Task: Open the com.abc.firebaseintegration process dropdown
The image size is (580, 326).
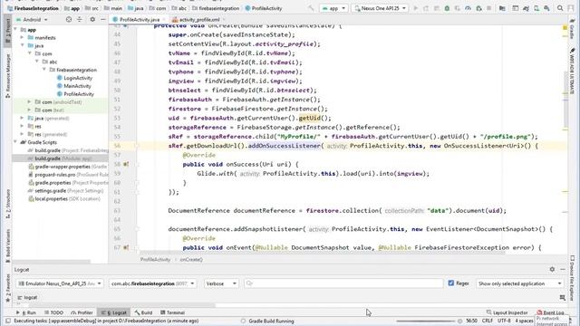Action: point(153,283)
